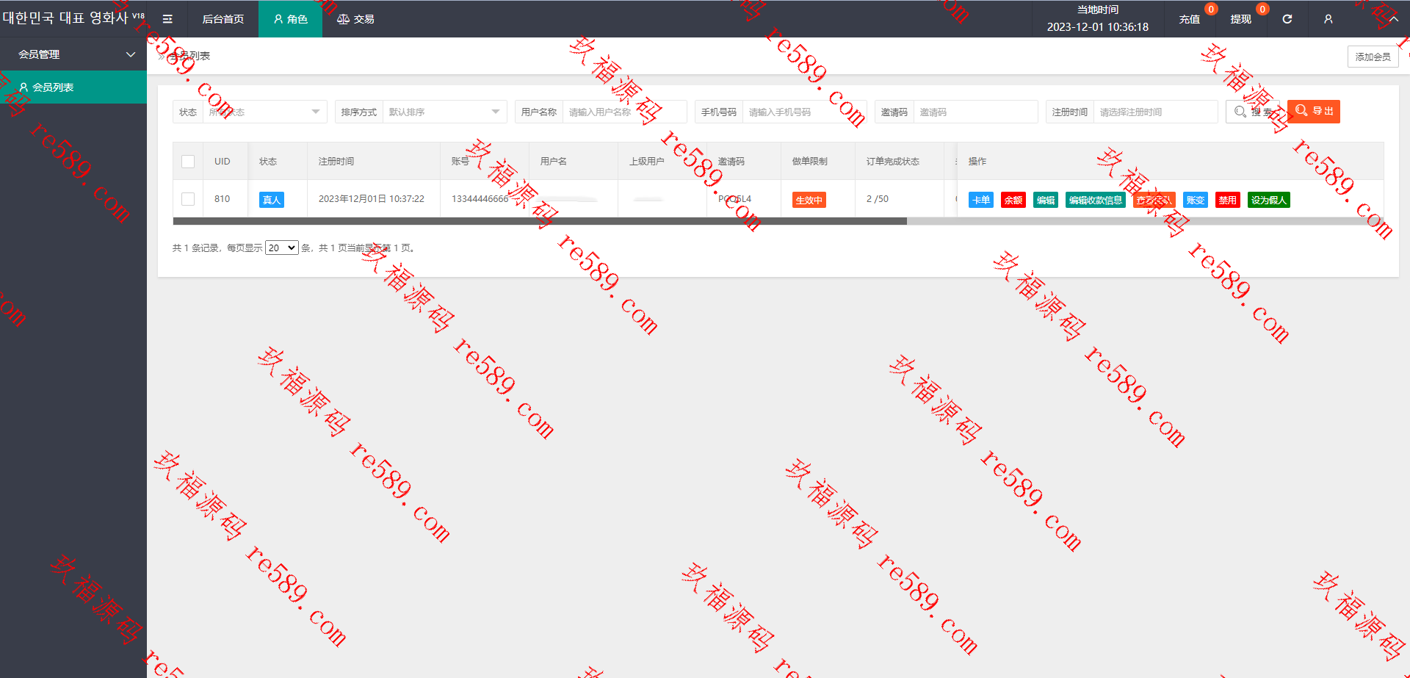
Task: Click the table's horizontal scrollbar
Action: pyautogui.click(x=540, y=221)
